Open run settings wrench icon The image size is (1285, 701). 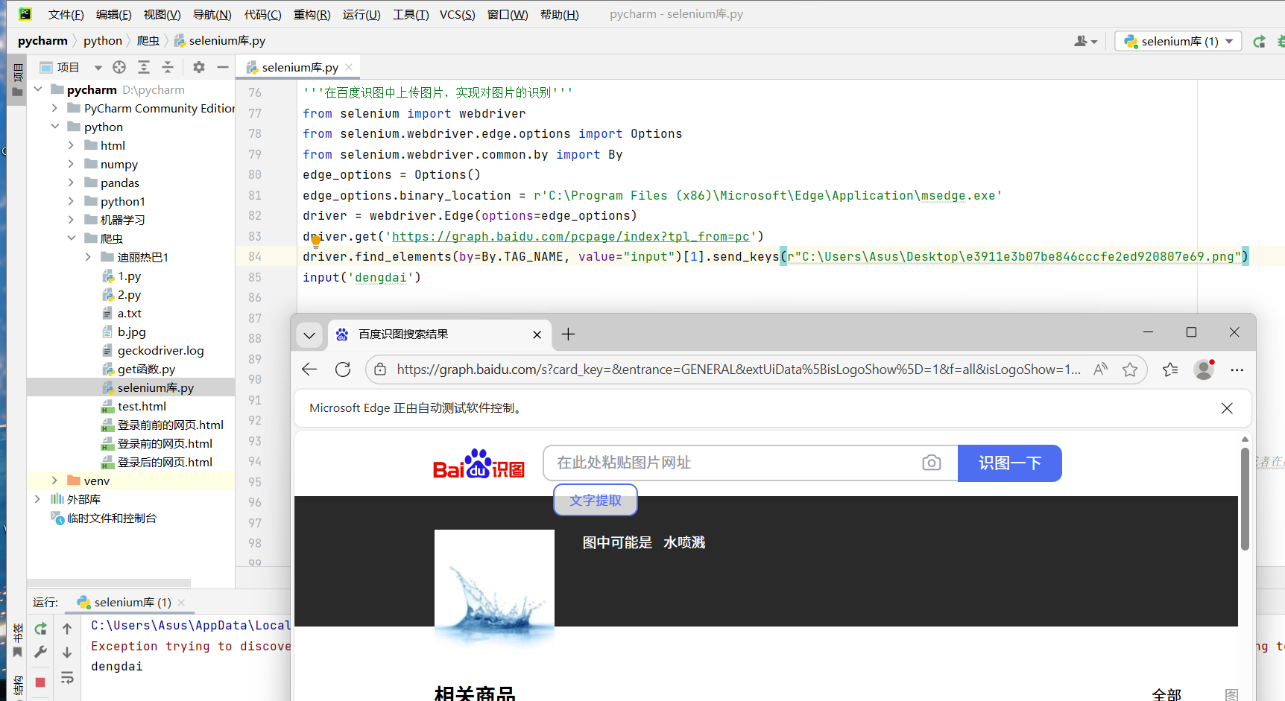(x=40, y=652)
